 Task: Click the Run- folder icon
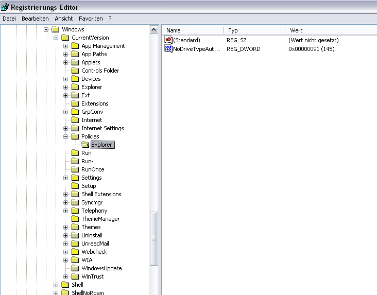pos(75,161)
